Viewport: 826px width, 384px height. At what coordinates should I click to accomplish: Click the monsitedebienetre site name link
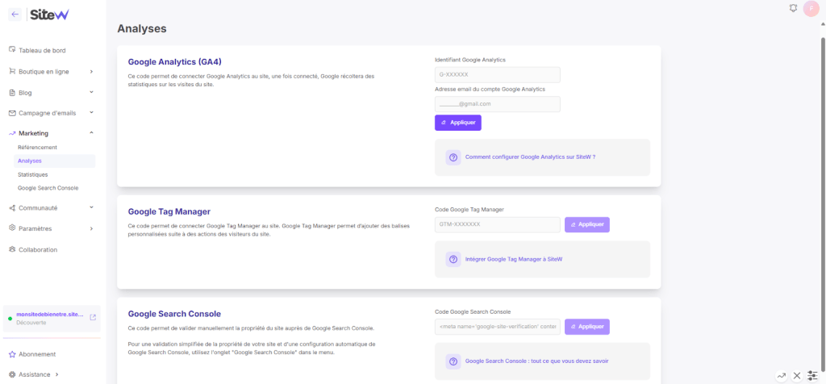pyautogui.click(x=49, y=314)
